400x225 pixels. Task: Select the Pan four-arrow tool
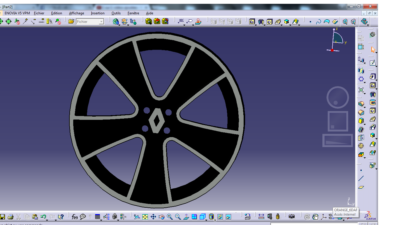click(153, 217)
